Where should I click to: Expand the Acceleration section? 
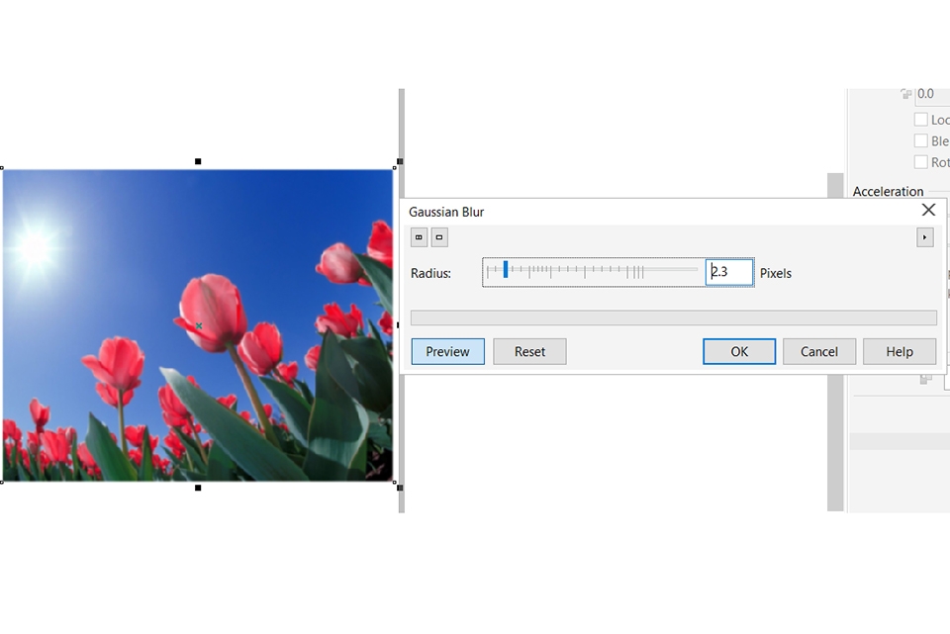point(888,191)
